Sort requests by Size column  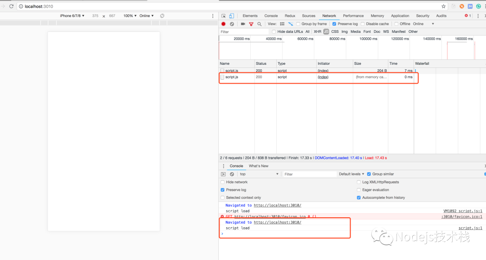click(370, 63)
